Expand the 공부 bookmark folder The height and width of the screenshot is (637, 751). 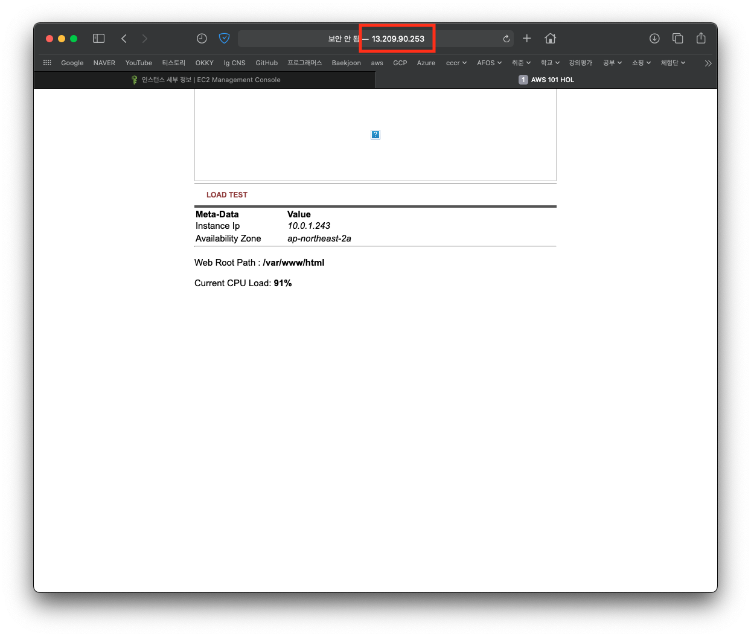[x=613, y=63]
